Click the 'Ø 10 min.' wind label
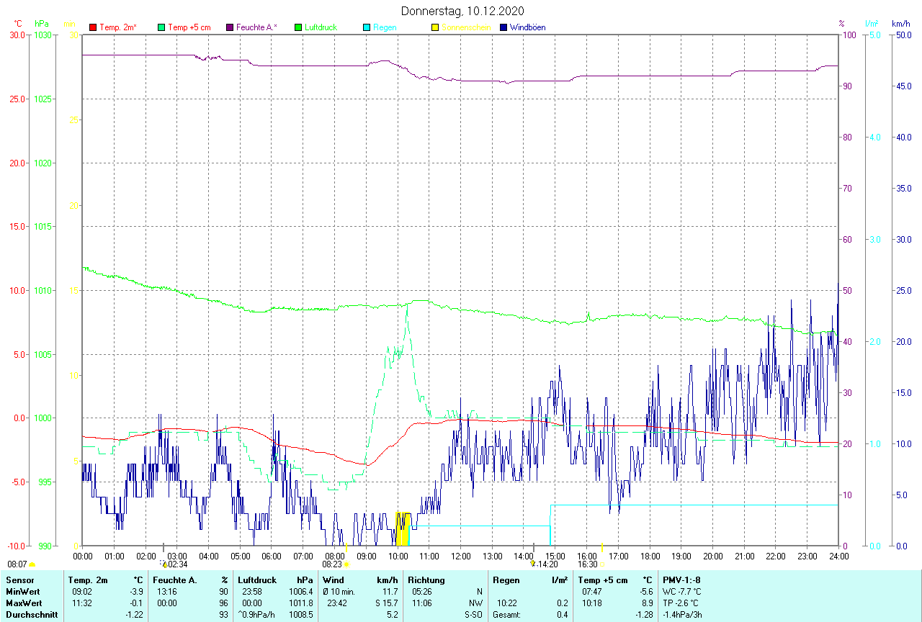 [339, 592]
